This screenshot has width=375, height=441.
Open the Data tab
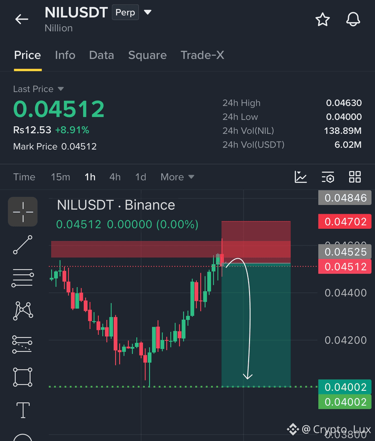click(x=101, y=55)
